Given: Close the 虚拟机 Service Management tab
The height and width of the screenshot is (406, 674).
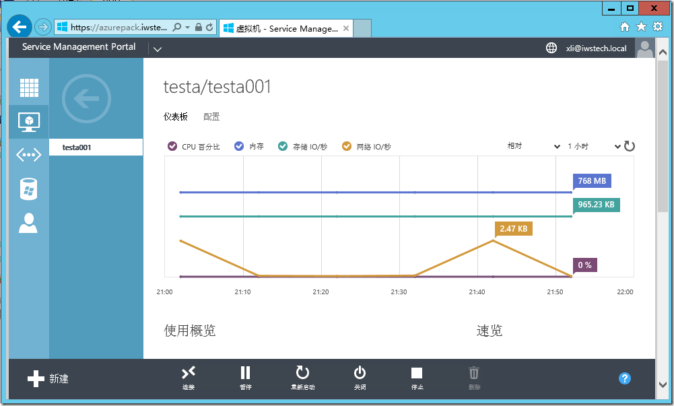Looking at the screenshot, I should tap(346, 28).
